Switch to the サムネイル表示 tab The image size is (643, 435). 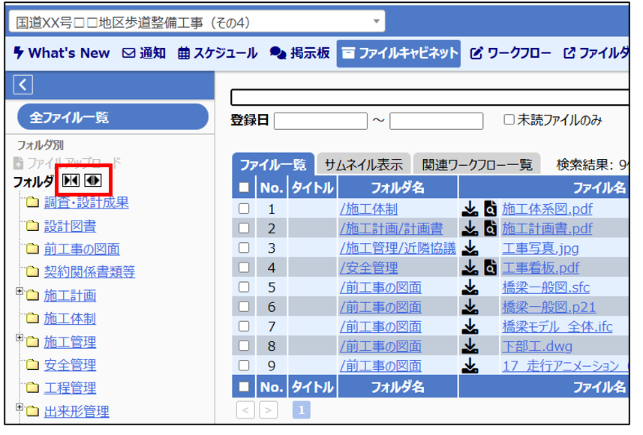click(363, 165)
